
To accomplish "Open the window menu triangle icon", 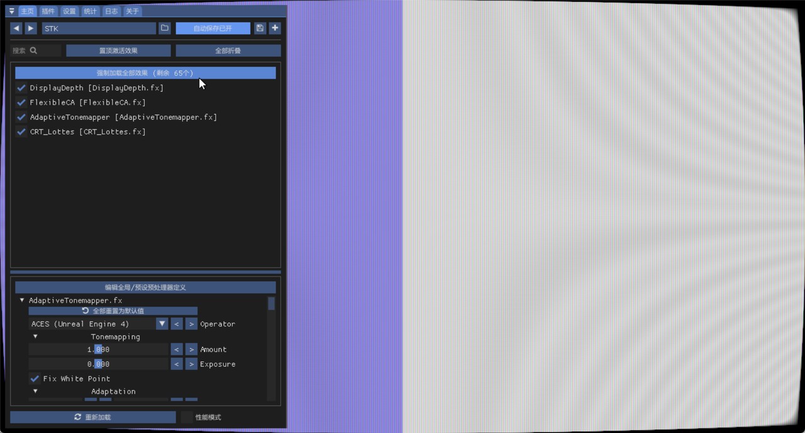I will 11,11.
